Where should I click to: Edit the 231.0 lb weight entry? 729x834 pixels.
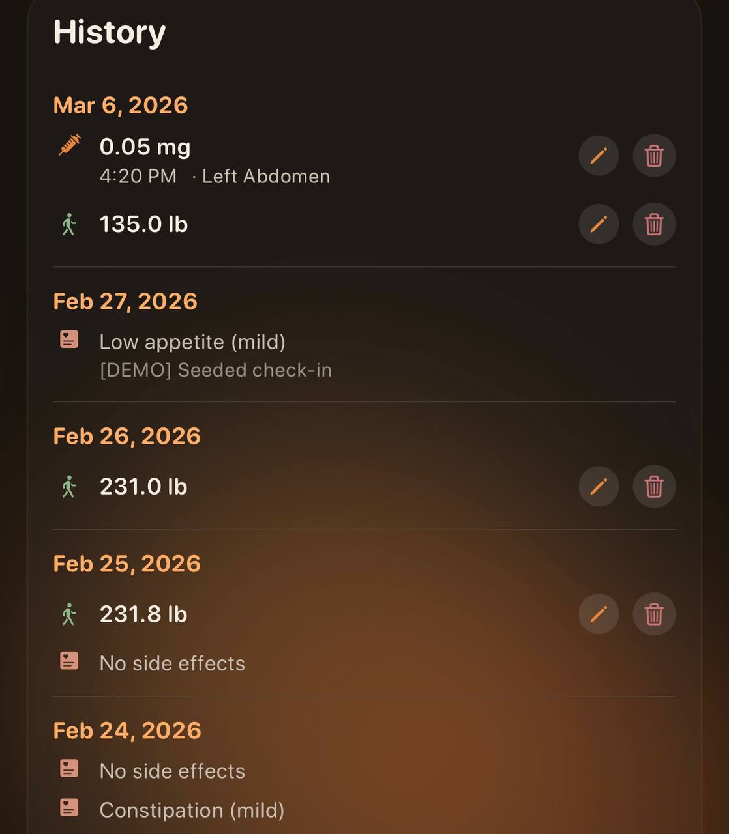599,486
